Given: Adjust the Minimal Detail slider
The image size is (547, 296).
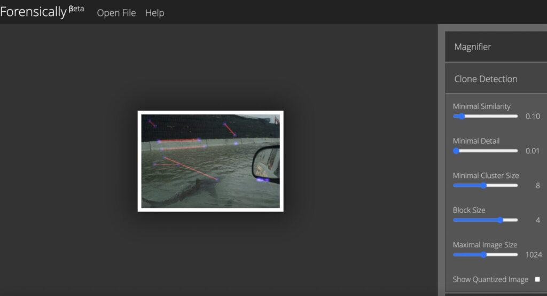Looking at the screenshot, I should pos(485,151).
